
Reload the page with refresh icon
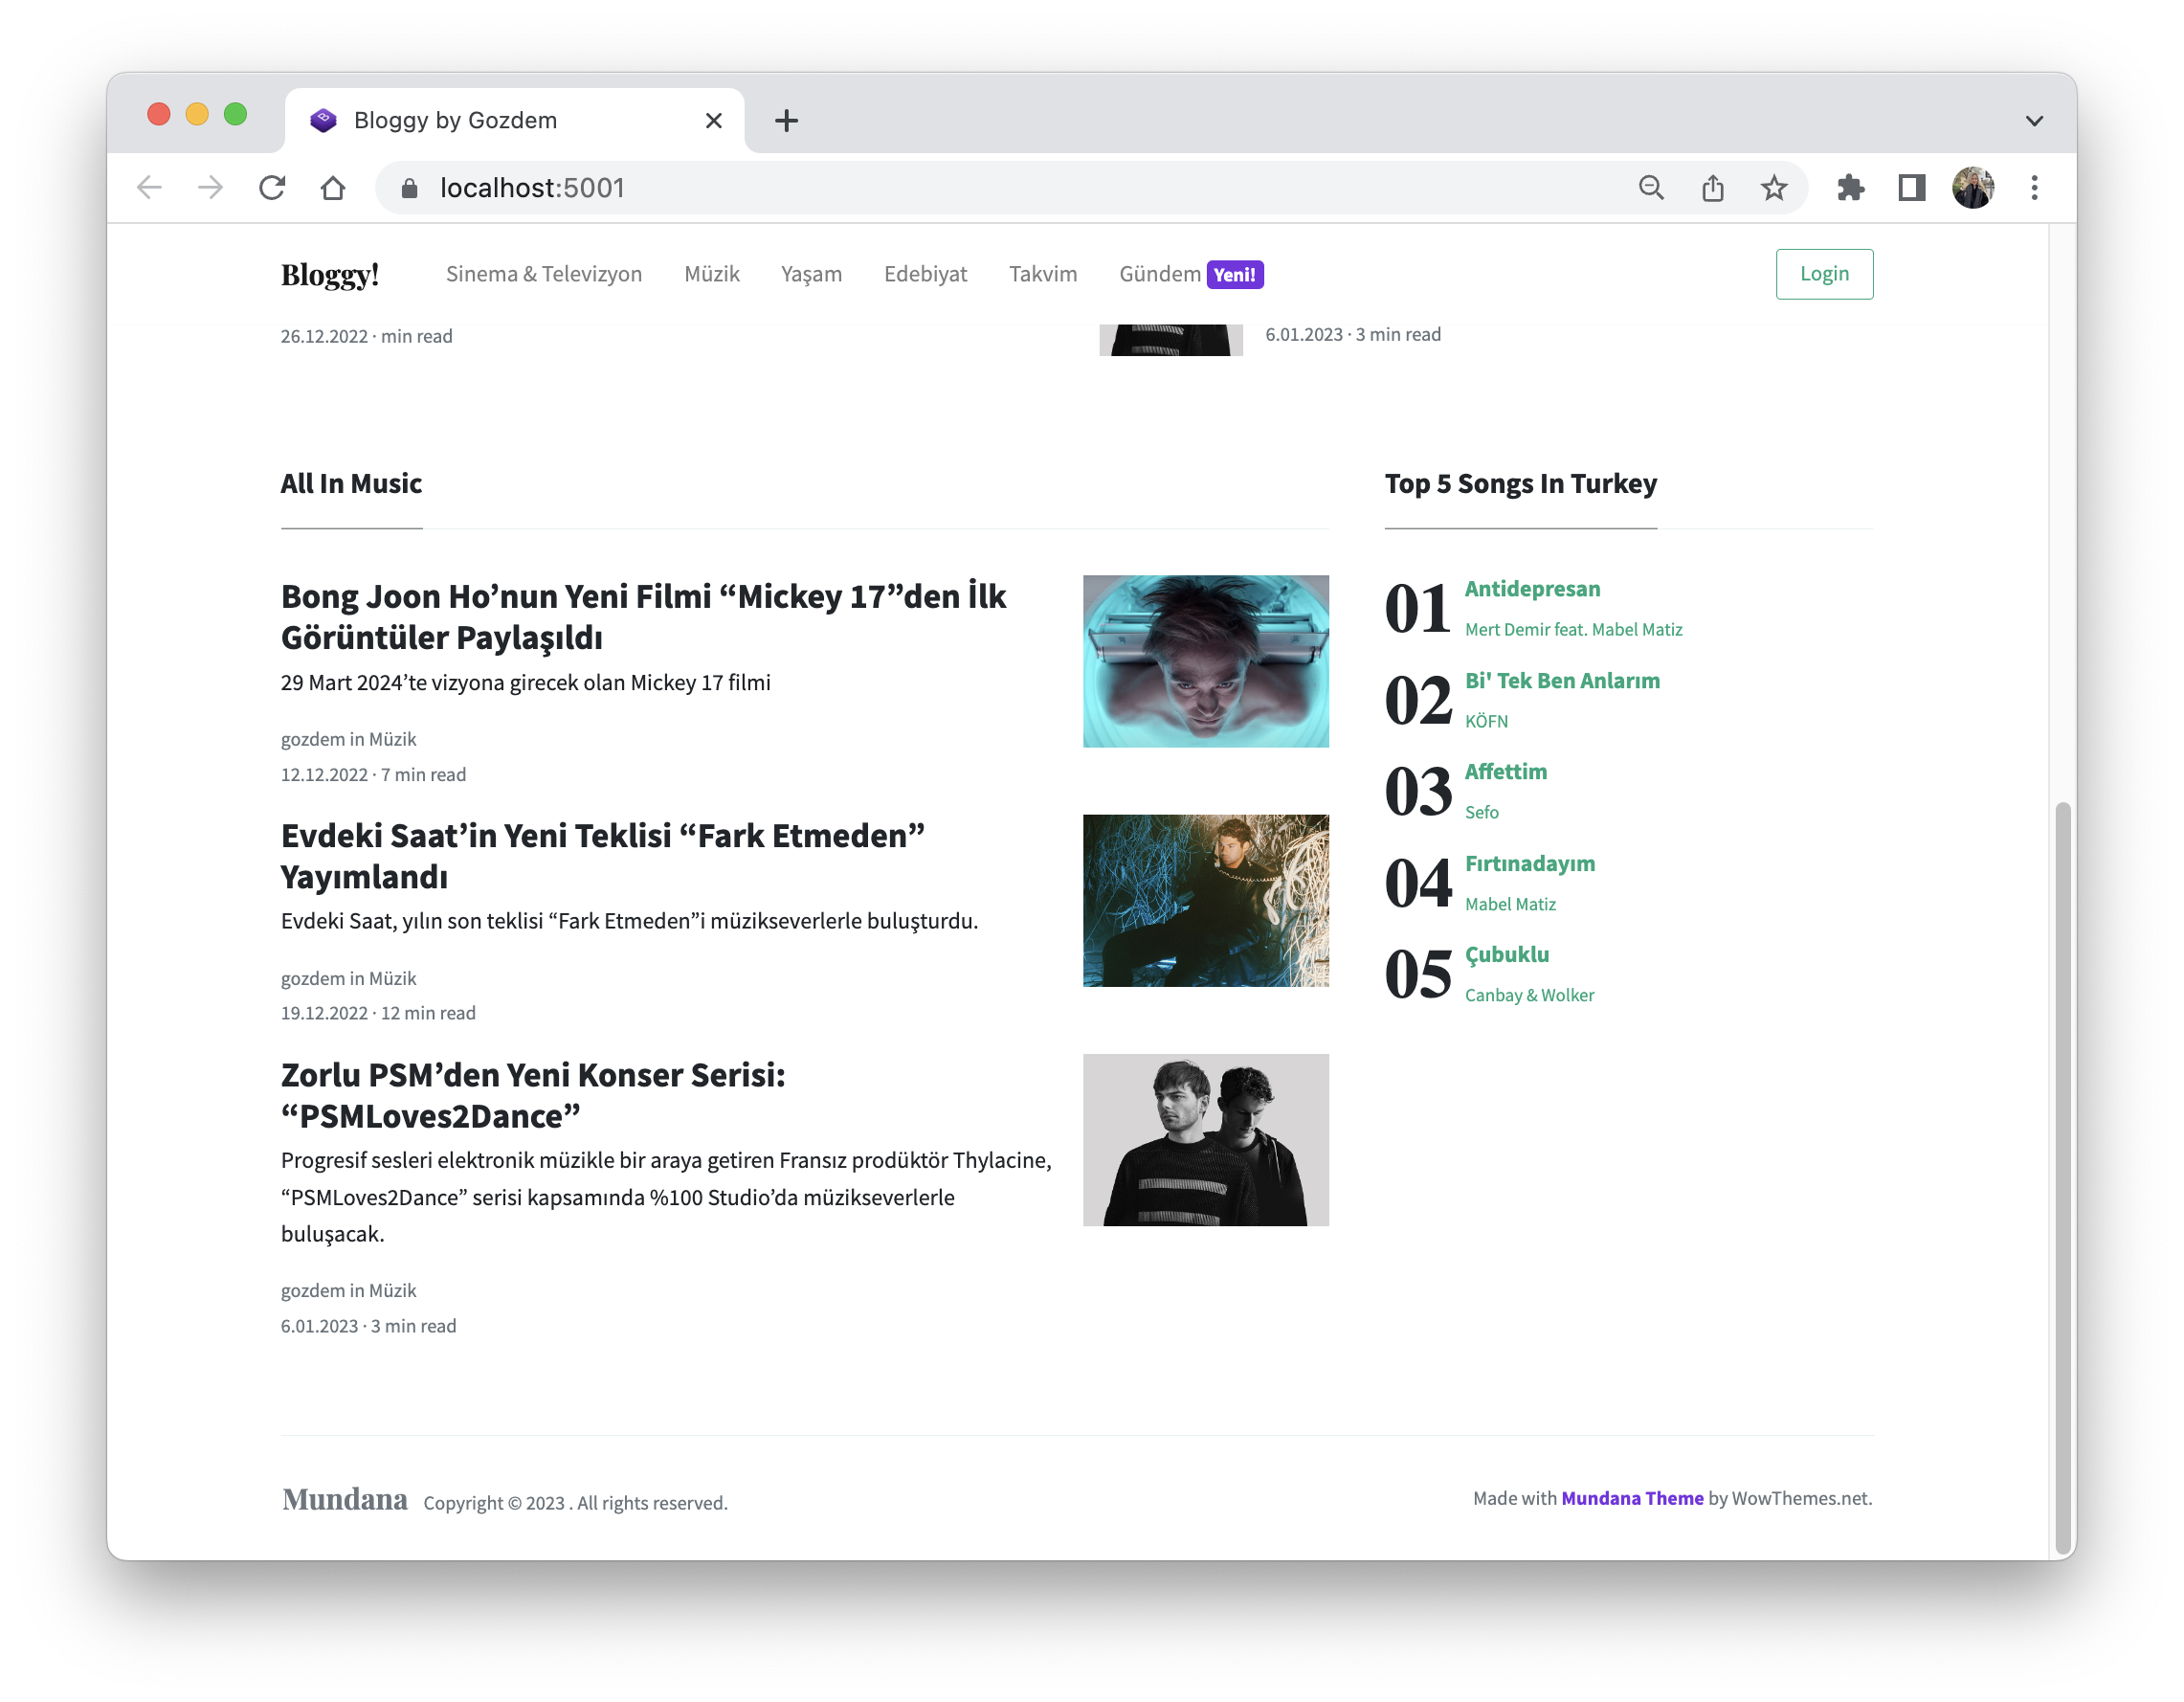click(272, 188)
